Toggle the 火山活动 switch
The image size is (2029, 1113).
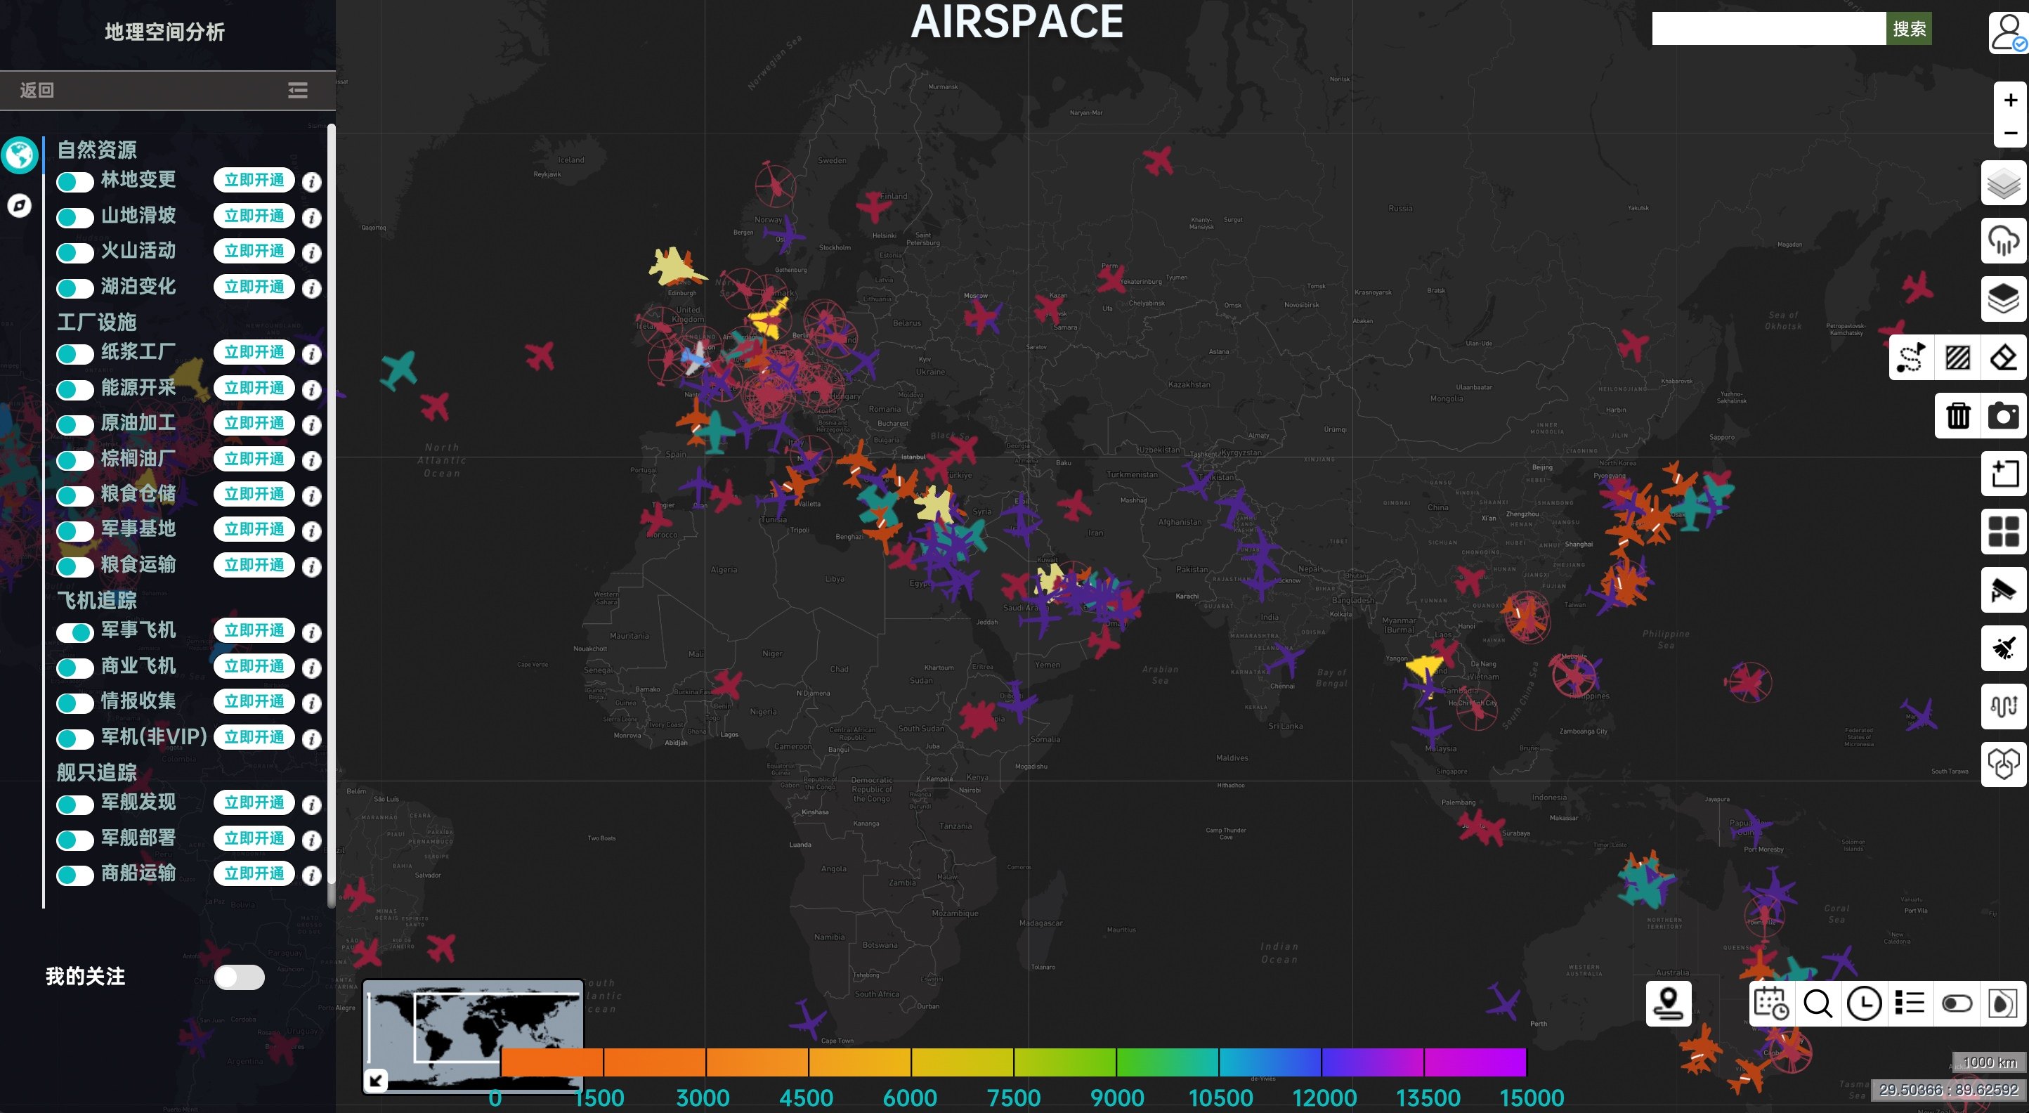76,253
